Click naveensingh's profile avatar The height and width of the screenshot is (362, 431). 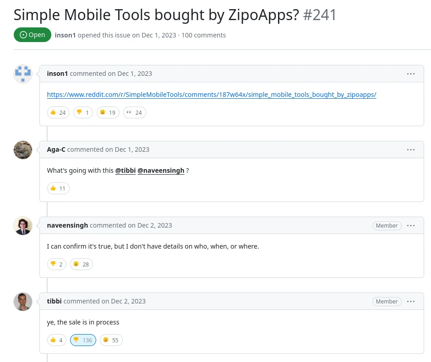coord(23,226)
